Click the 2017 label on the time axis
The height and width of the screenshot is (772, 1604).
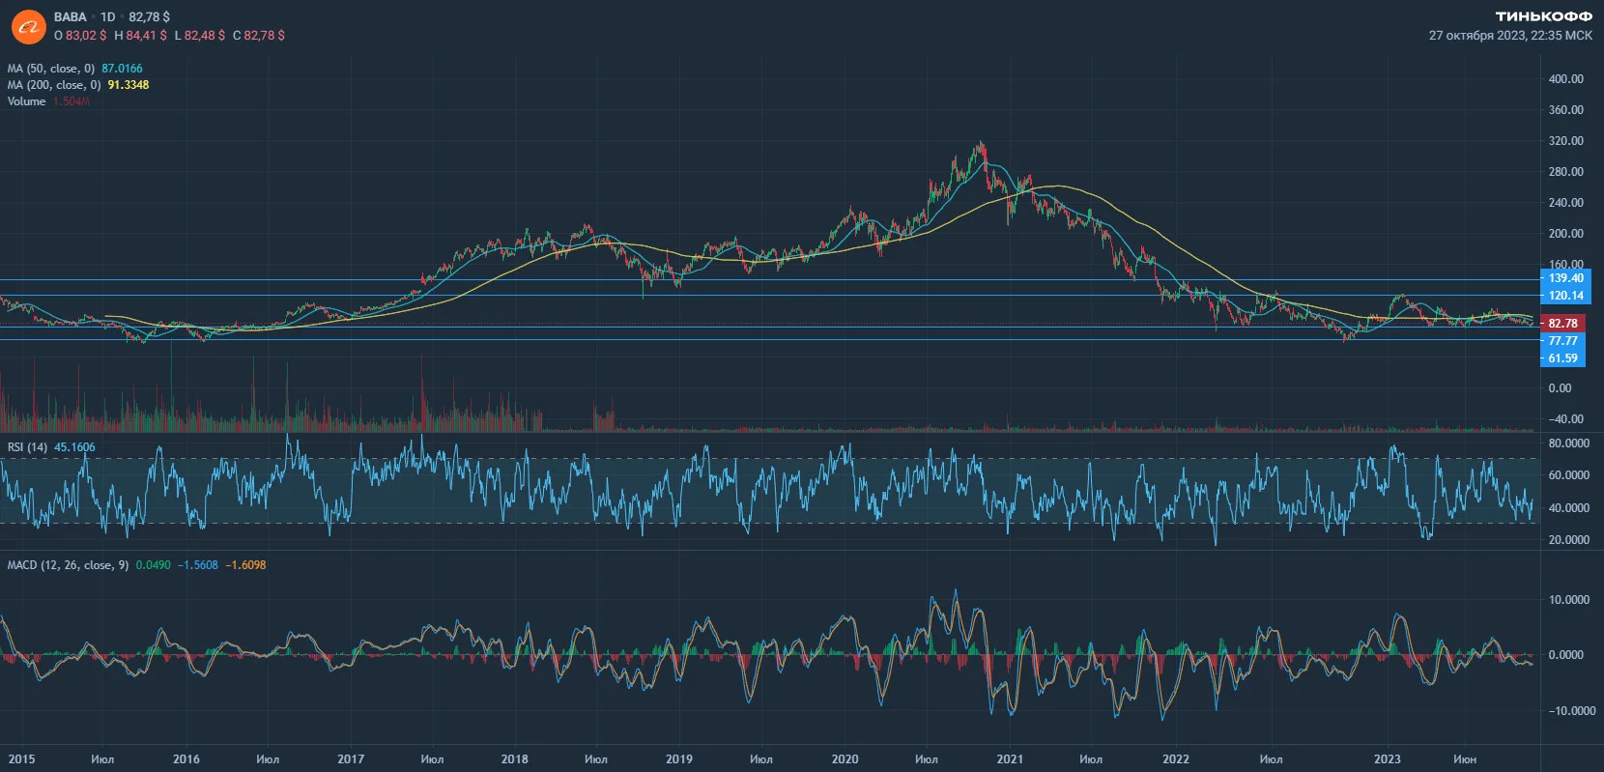click(x=351, y=759)
